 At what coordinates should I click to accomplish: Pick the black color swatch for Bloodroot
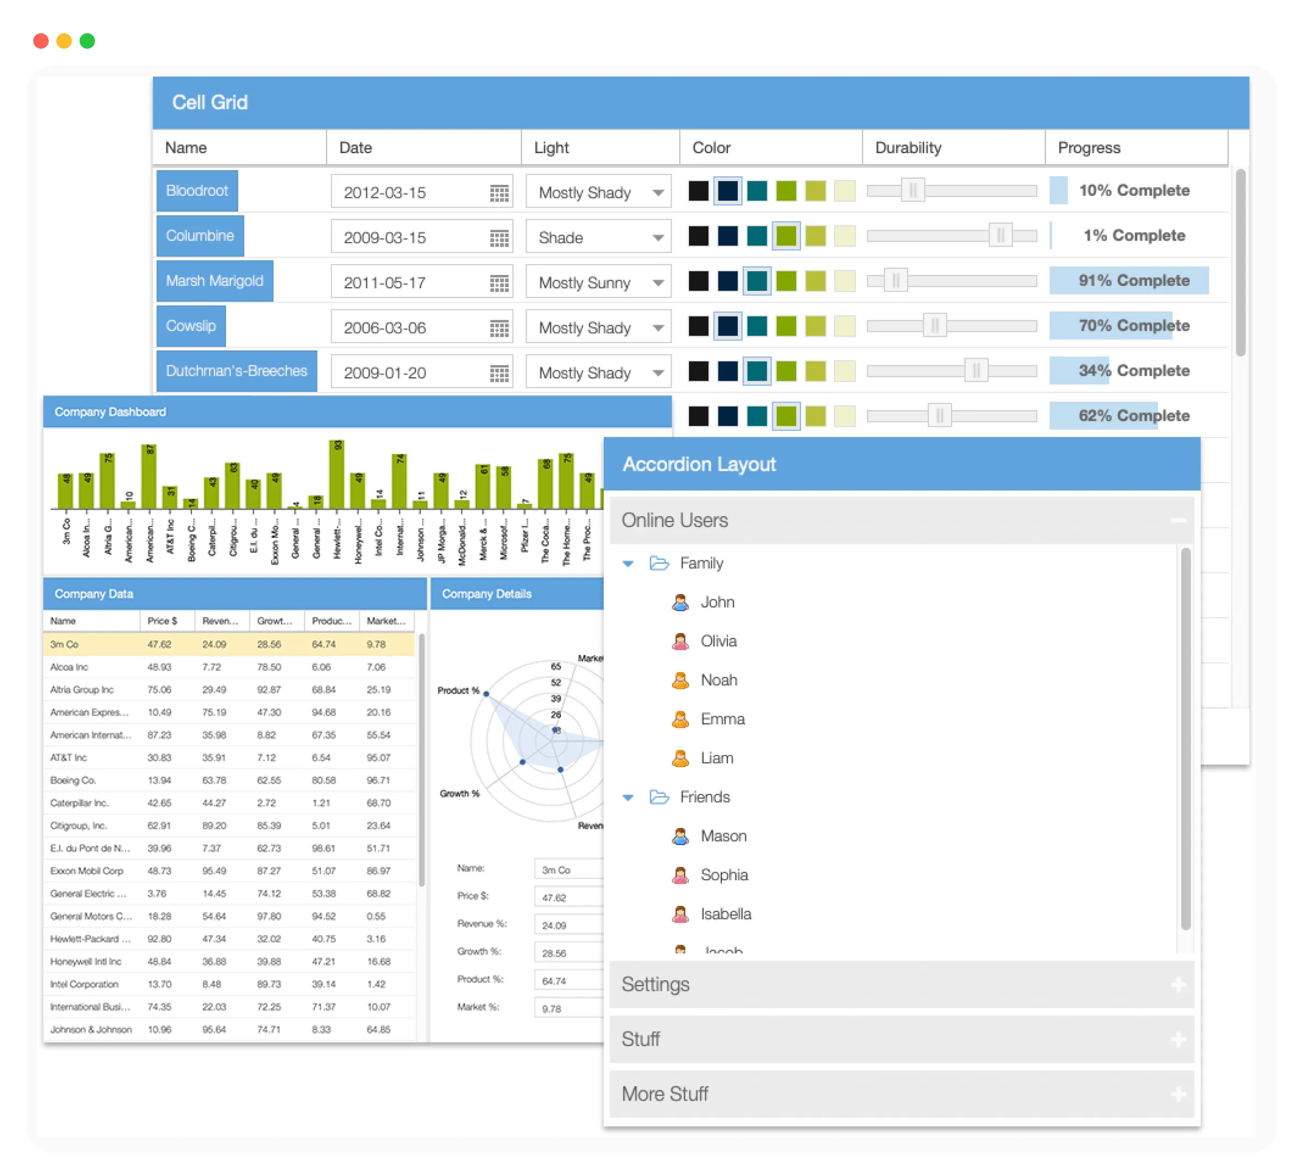(698, 191)
